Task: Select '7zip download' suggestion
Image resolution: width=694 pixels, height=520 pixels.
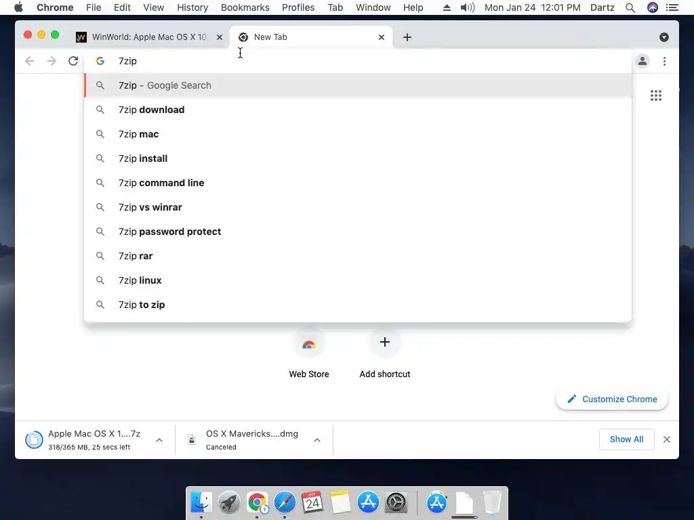Action: pos(358,110)
